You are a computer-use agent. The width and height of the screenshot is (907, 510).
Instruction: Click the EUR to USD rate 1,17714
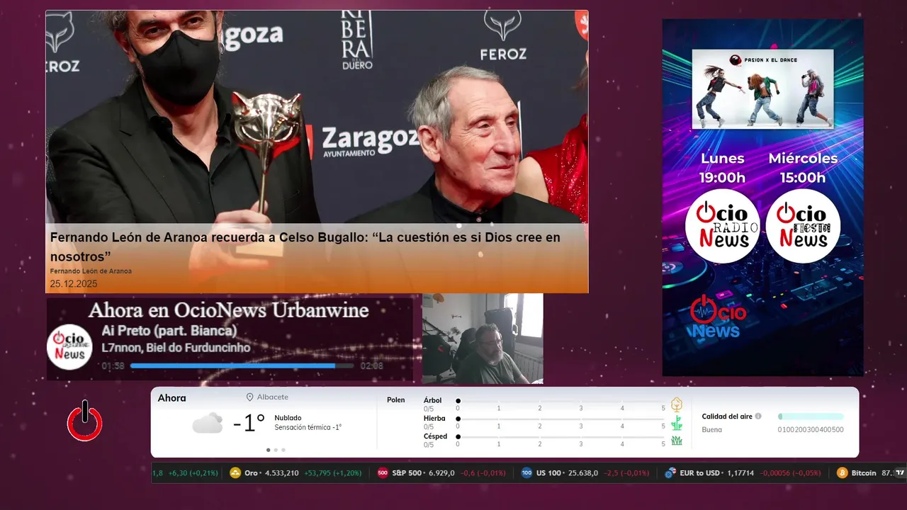pyautogui.click(x=740, y=472)
